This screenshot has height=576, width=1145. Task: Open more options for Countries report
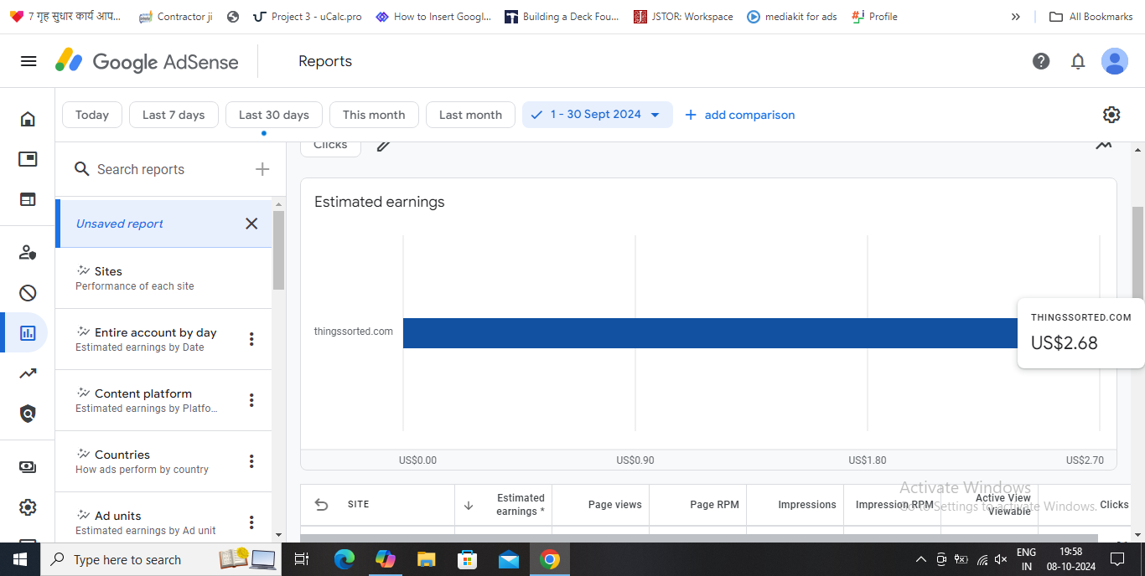(x=251, y=461)
